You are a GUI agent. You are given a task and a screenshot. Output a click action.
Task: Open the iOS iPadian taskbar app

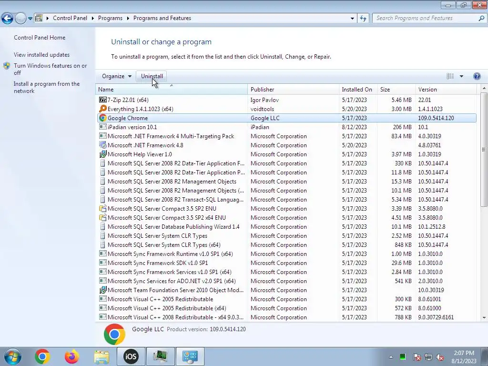[x=131, y=356]
